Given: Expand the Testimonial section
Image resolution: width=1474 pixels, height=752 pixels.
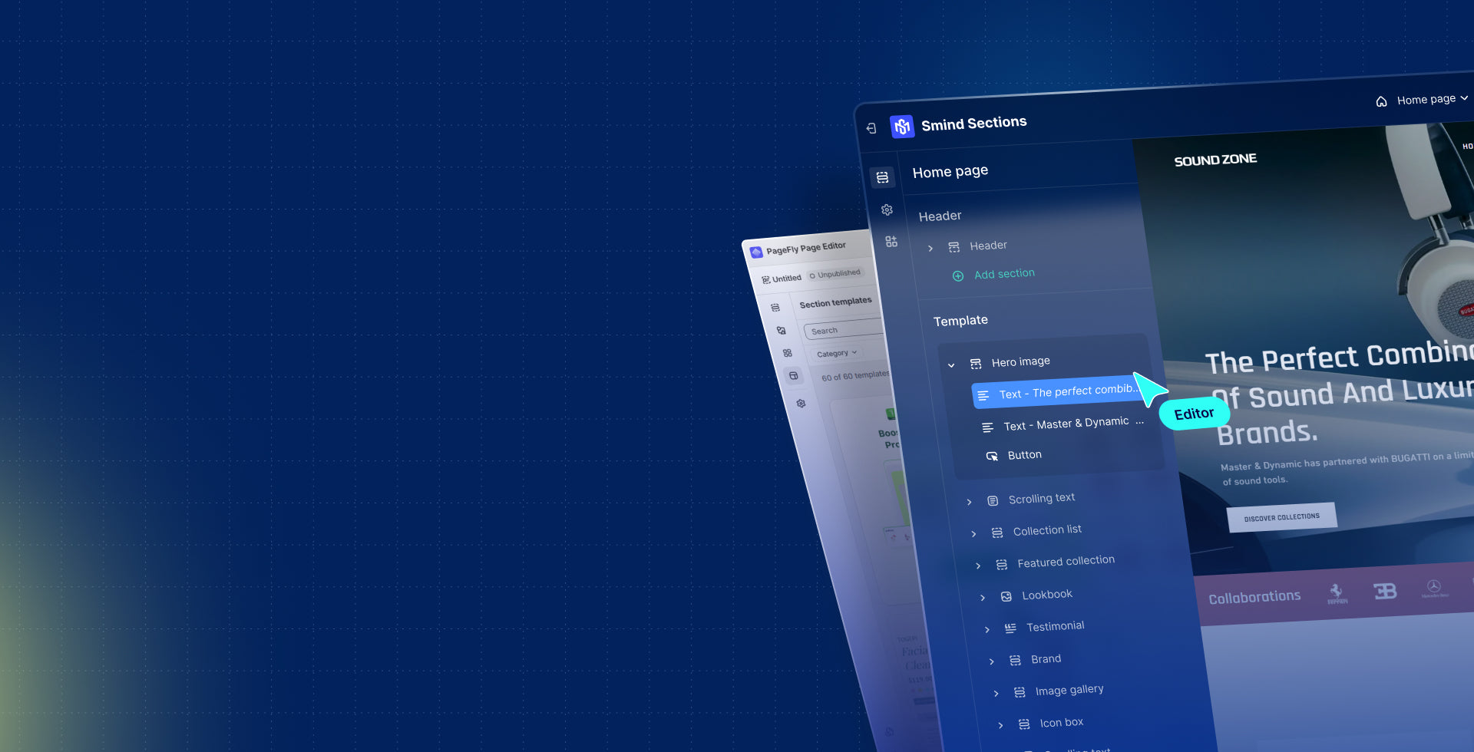Looking at the screenshot, I should (x=987, y=629).
